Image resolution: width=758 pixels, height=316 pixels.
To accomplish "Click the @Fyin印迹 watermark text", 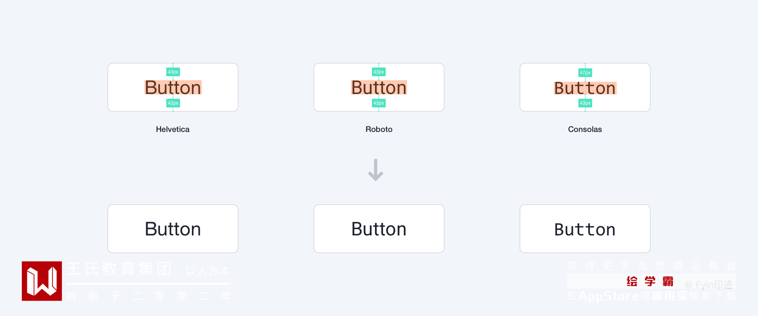I will [x=708, y=285].
